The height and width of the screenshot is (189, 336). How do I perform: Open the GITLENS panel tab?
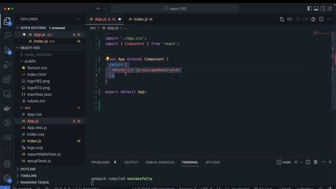[213, 162]
